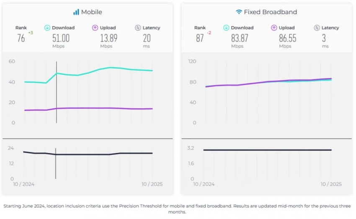The width and height of the screenshot is (356, 219).
Task: Click the Fixed Broadband Download arrow icon
Action: (226, 28)
